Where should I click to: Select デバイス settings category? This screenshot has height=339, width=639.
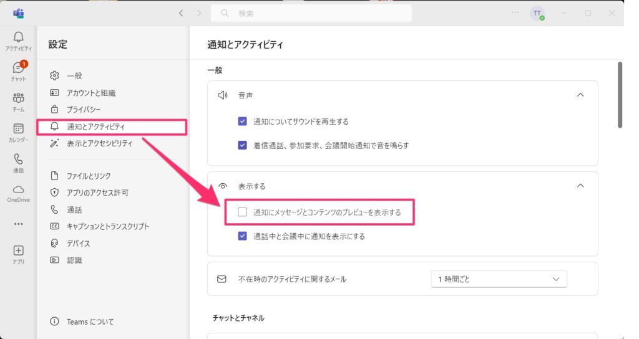79,243
